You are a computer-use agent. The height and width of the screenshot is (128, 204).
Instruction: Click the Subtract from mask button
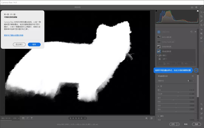[x=185, y=63]
